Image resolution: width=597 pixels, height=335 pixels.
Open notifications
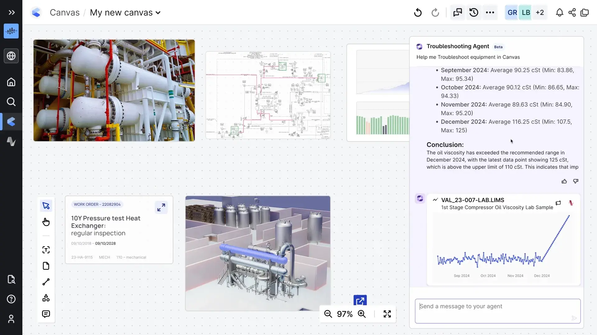[x=559, y=12]
